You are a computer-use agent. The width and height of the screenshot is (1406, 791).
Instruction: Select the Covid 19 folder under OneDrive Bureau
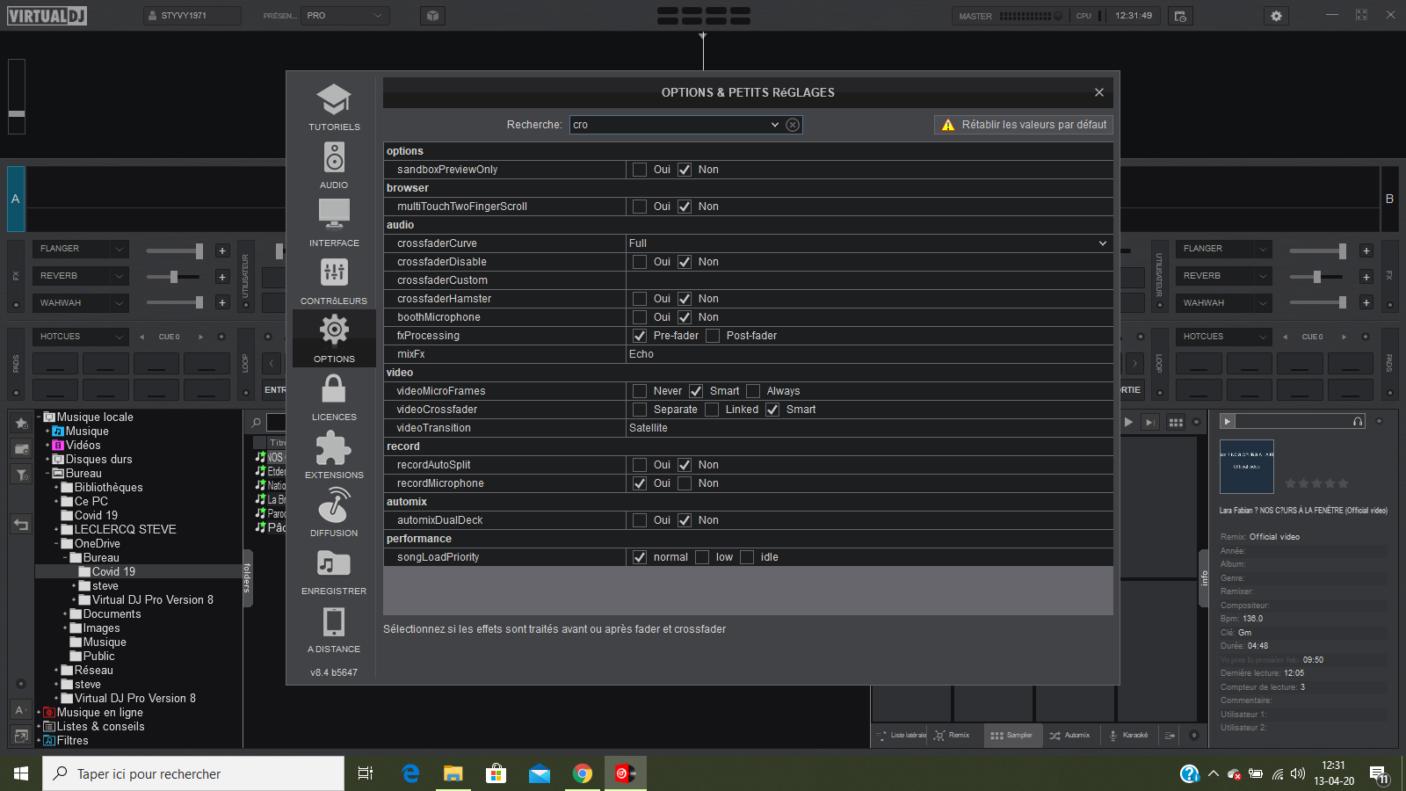[x=113, y=571]
